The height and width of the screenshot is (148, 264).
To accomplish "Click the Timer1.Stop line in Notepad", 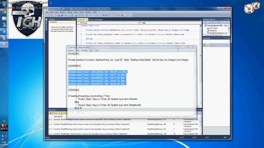I will pyautogui.click(x=109, y=105).
